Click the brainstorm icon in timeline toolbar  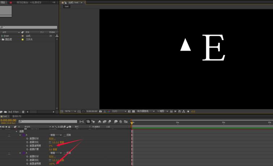point(115,121)
